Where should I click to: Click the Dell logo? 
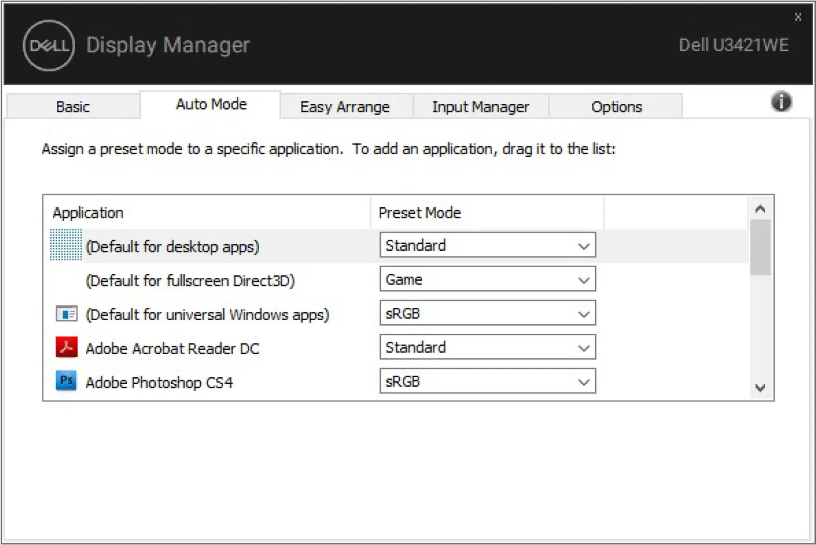click(48, 45)
